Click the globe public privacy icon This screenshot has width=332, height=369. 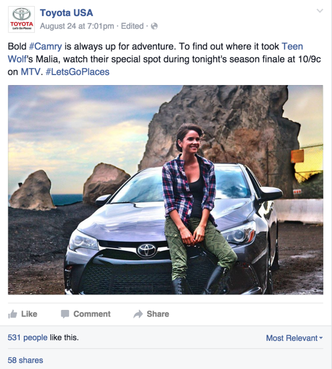point(154,26)
